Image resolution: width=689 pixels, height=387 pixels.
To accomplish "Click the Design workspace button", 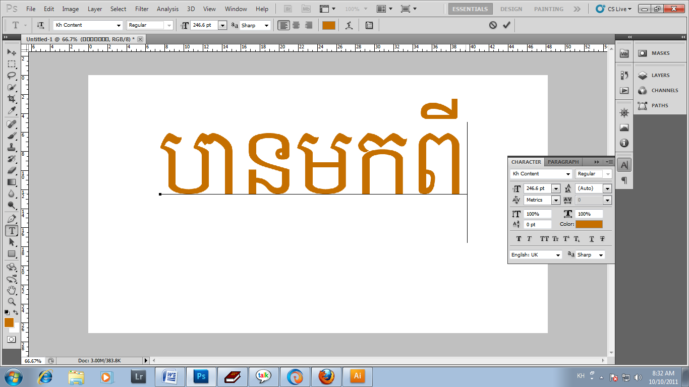I will click(511, 9).
